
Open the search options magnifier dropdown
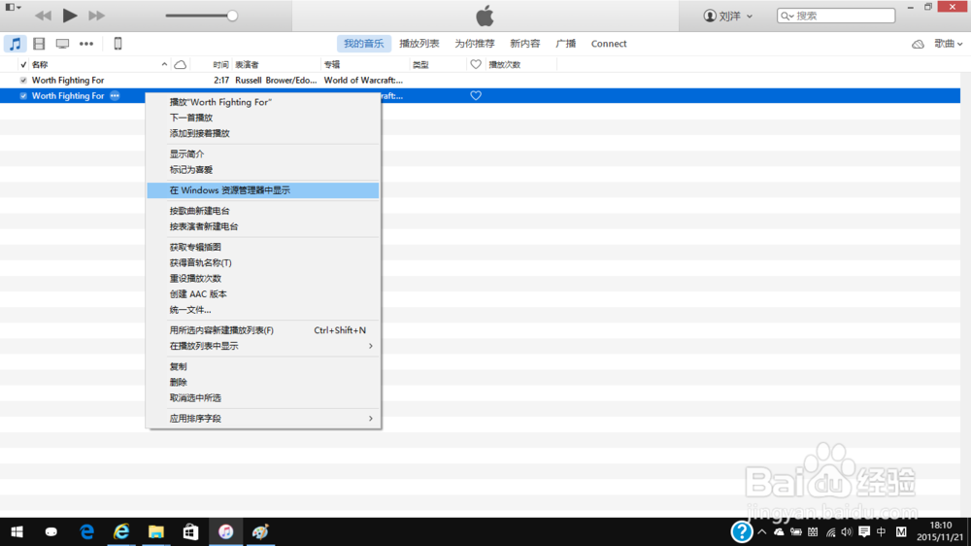click(x=787, y=17)
